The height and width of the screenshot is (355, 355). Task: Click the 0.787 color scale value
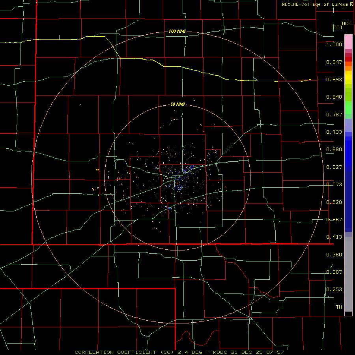click(334, 114)
